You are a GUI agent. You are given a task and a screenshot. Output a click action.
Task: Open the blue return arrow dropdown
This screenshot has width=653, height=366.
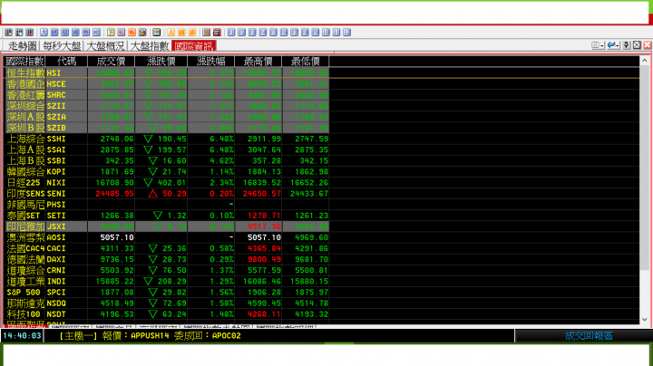click(613, 45)
